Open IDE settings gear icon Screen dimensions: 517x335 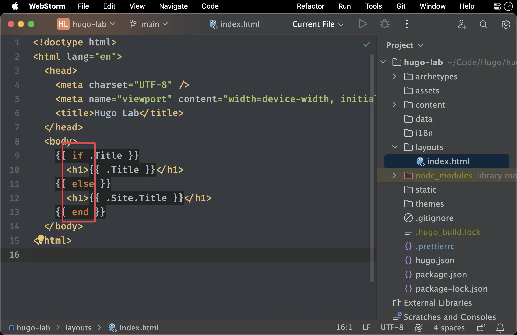tap(506, 24)
